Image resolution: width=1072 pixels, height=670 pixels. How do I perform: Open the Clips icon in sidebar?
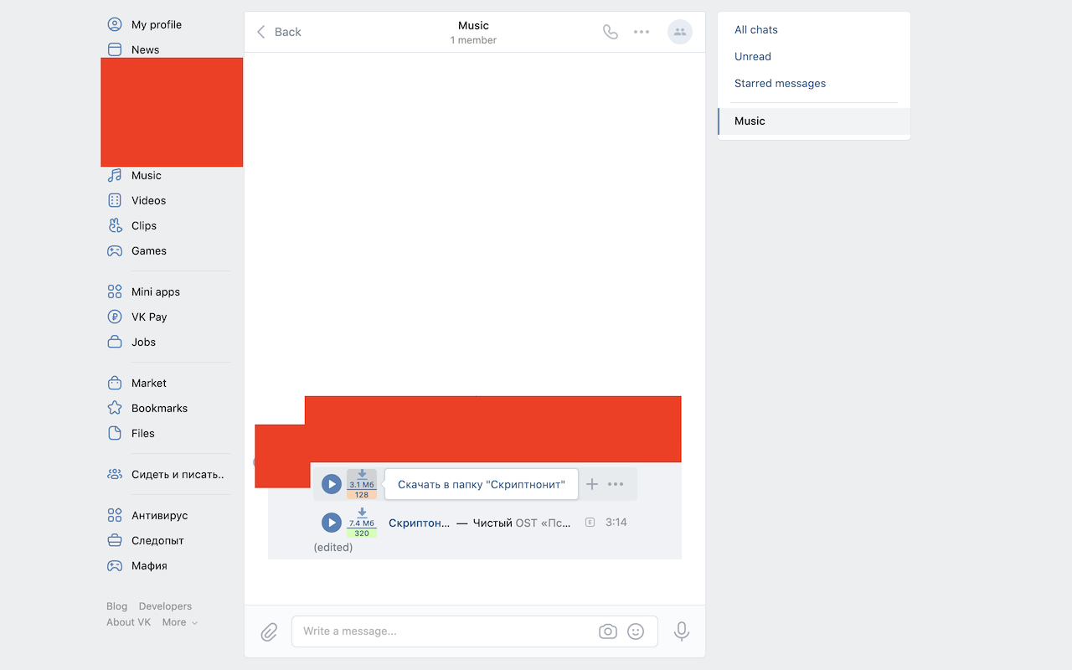pos(115,225)
